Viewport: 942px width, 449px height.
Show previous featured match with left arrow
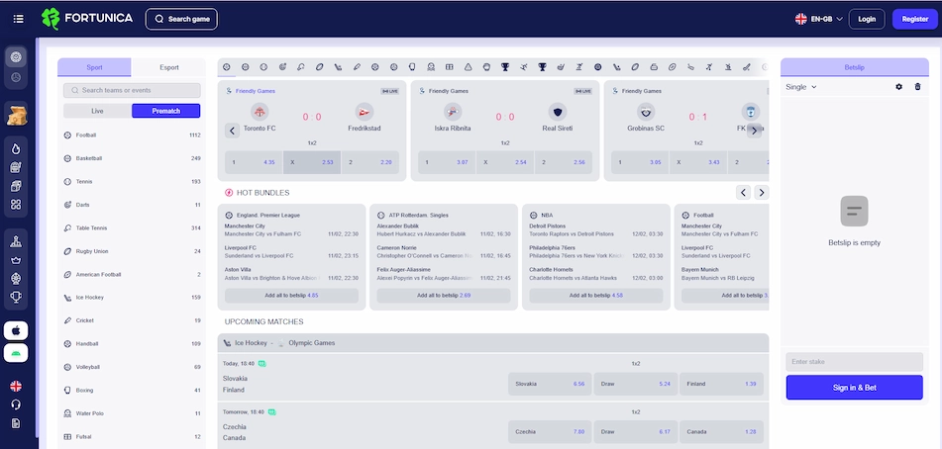(233, 131)
